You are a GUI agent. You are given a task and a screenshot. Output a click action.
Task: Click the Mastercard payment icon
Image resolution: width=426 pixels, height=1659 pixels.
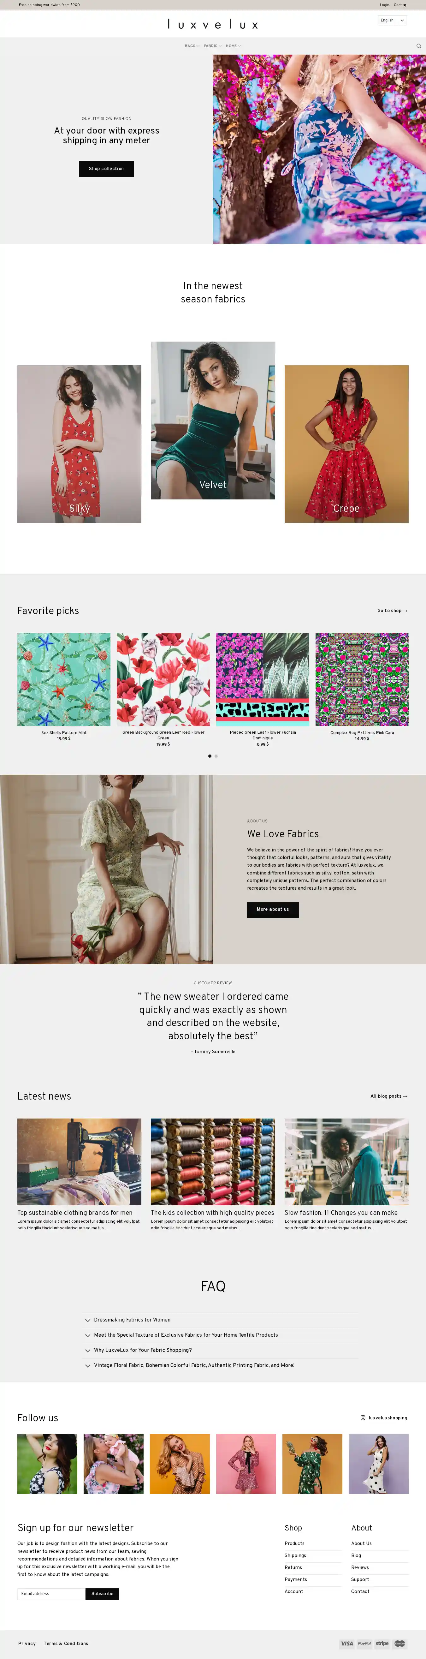(399, 1643)
